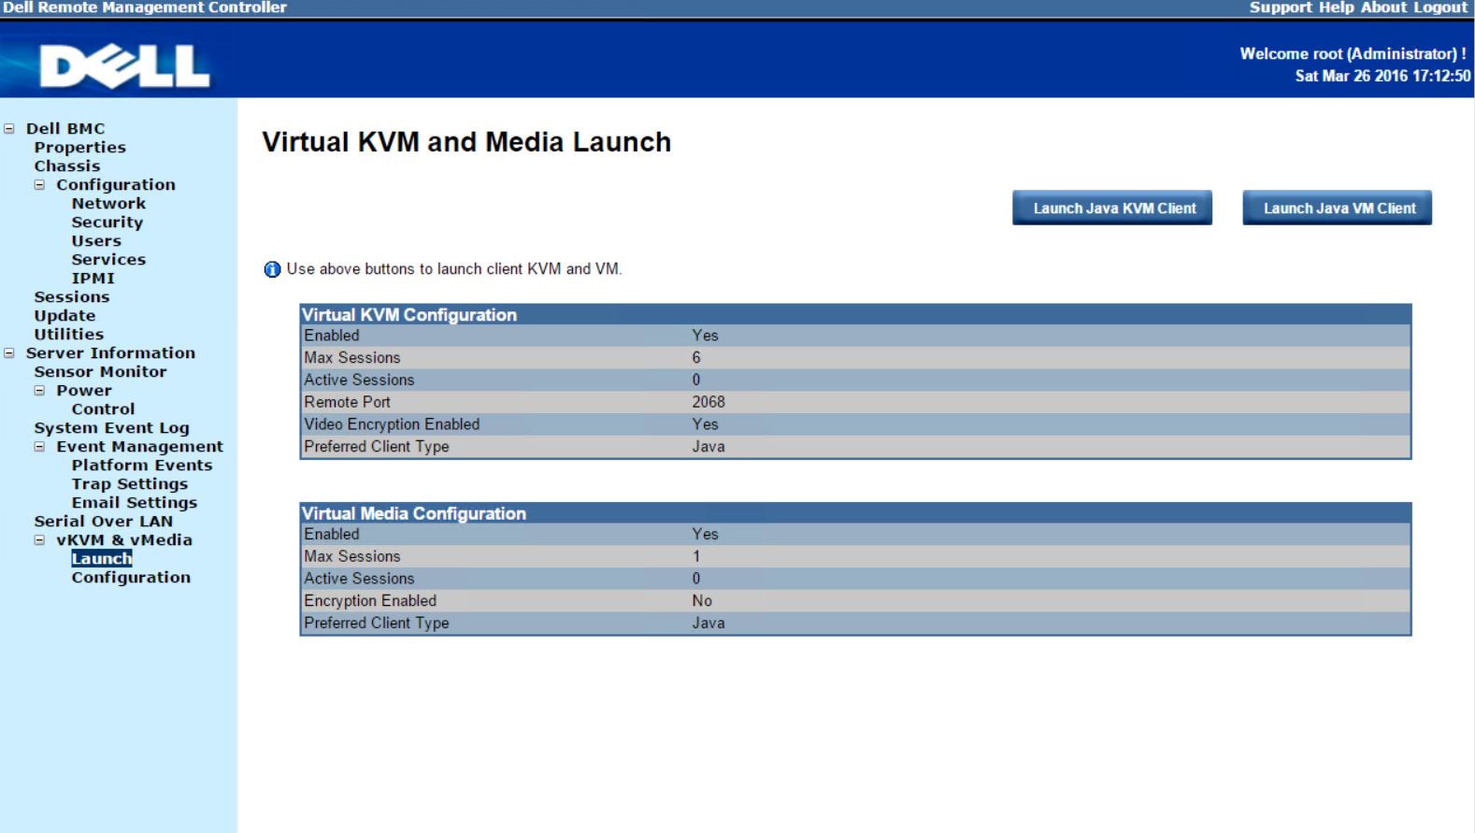Viewport: 1475px width, 833px height.
Task: Open System Event Log
Action: [x=111, y=428]
